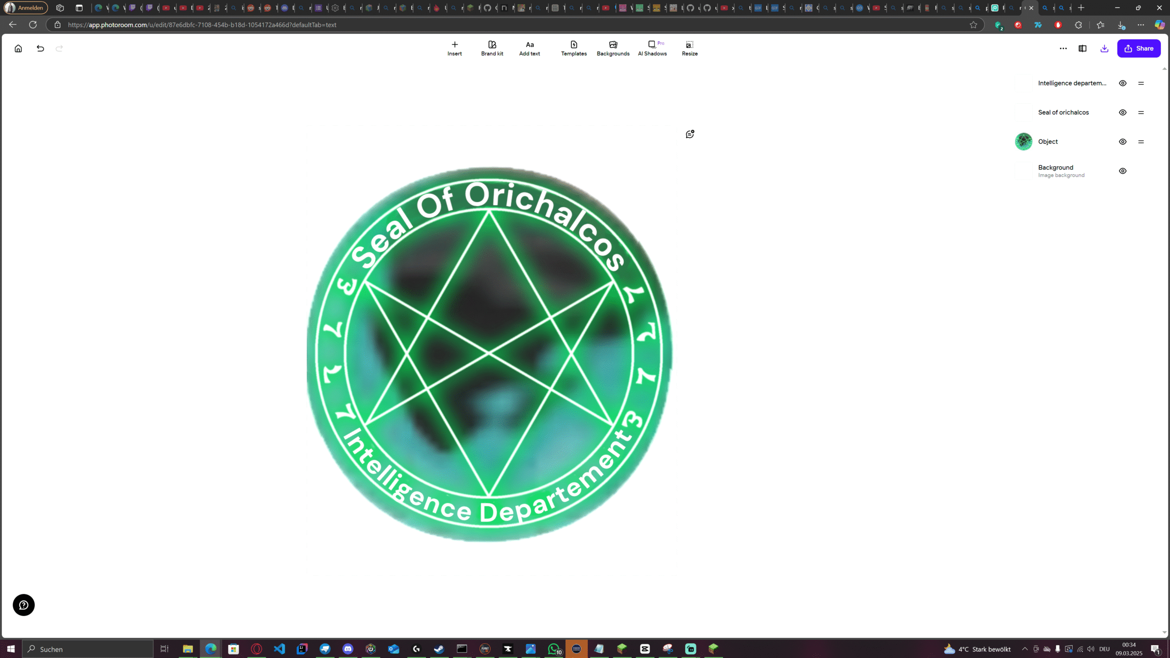The height and width of the screenshot is (658, 1170).
Task: Open the three-dot more options menu
Action: click(1063, 48)
